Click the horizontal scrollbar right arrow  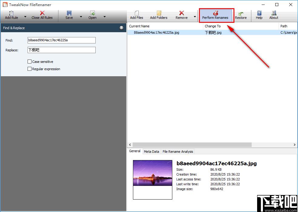click(x=295, y=145)
